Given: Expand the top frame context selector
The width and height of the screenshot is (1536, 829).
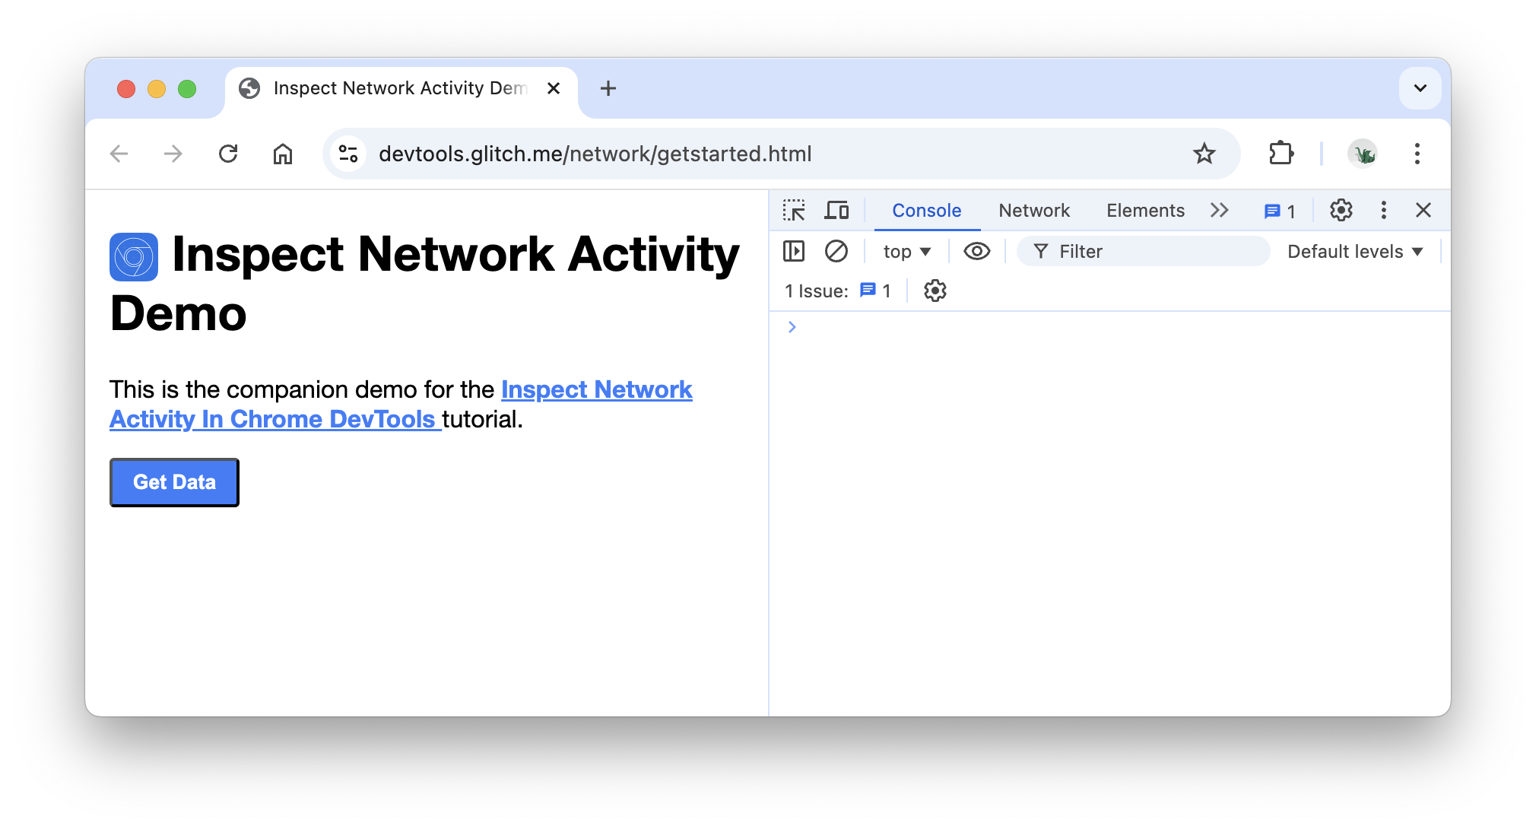Looking at the screenshot, I should pos(906,251).
